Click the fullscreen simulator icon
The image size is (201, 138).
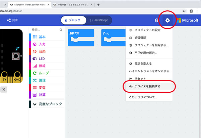4,90
